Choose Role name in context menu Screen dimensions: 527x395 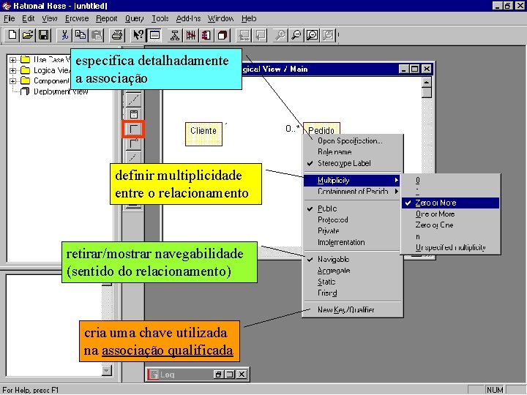pyautogui.click(x=353, y=152)
